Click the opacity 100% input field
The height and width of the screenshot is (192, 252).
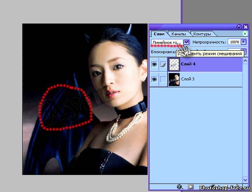234,42
